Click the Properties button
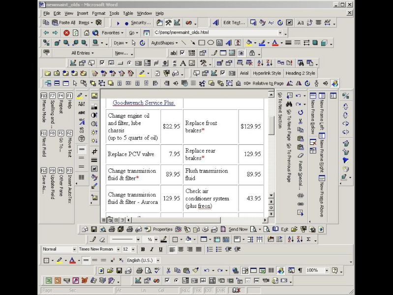Image resolution: width=393 pixels, height=295 pixels. coord(163,229)
